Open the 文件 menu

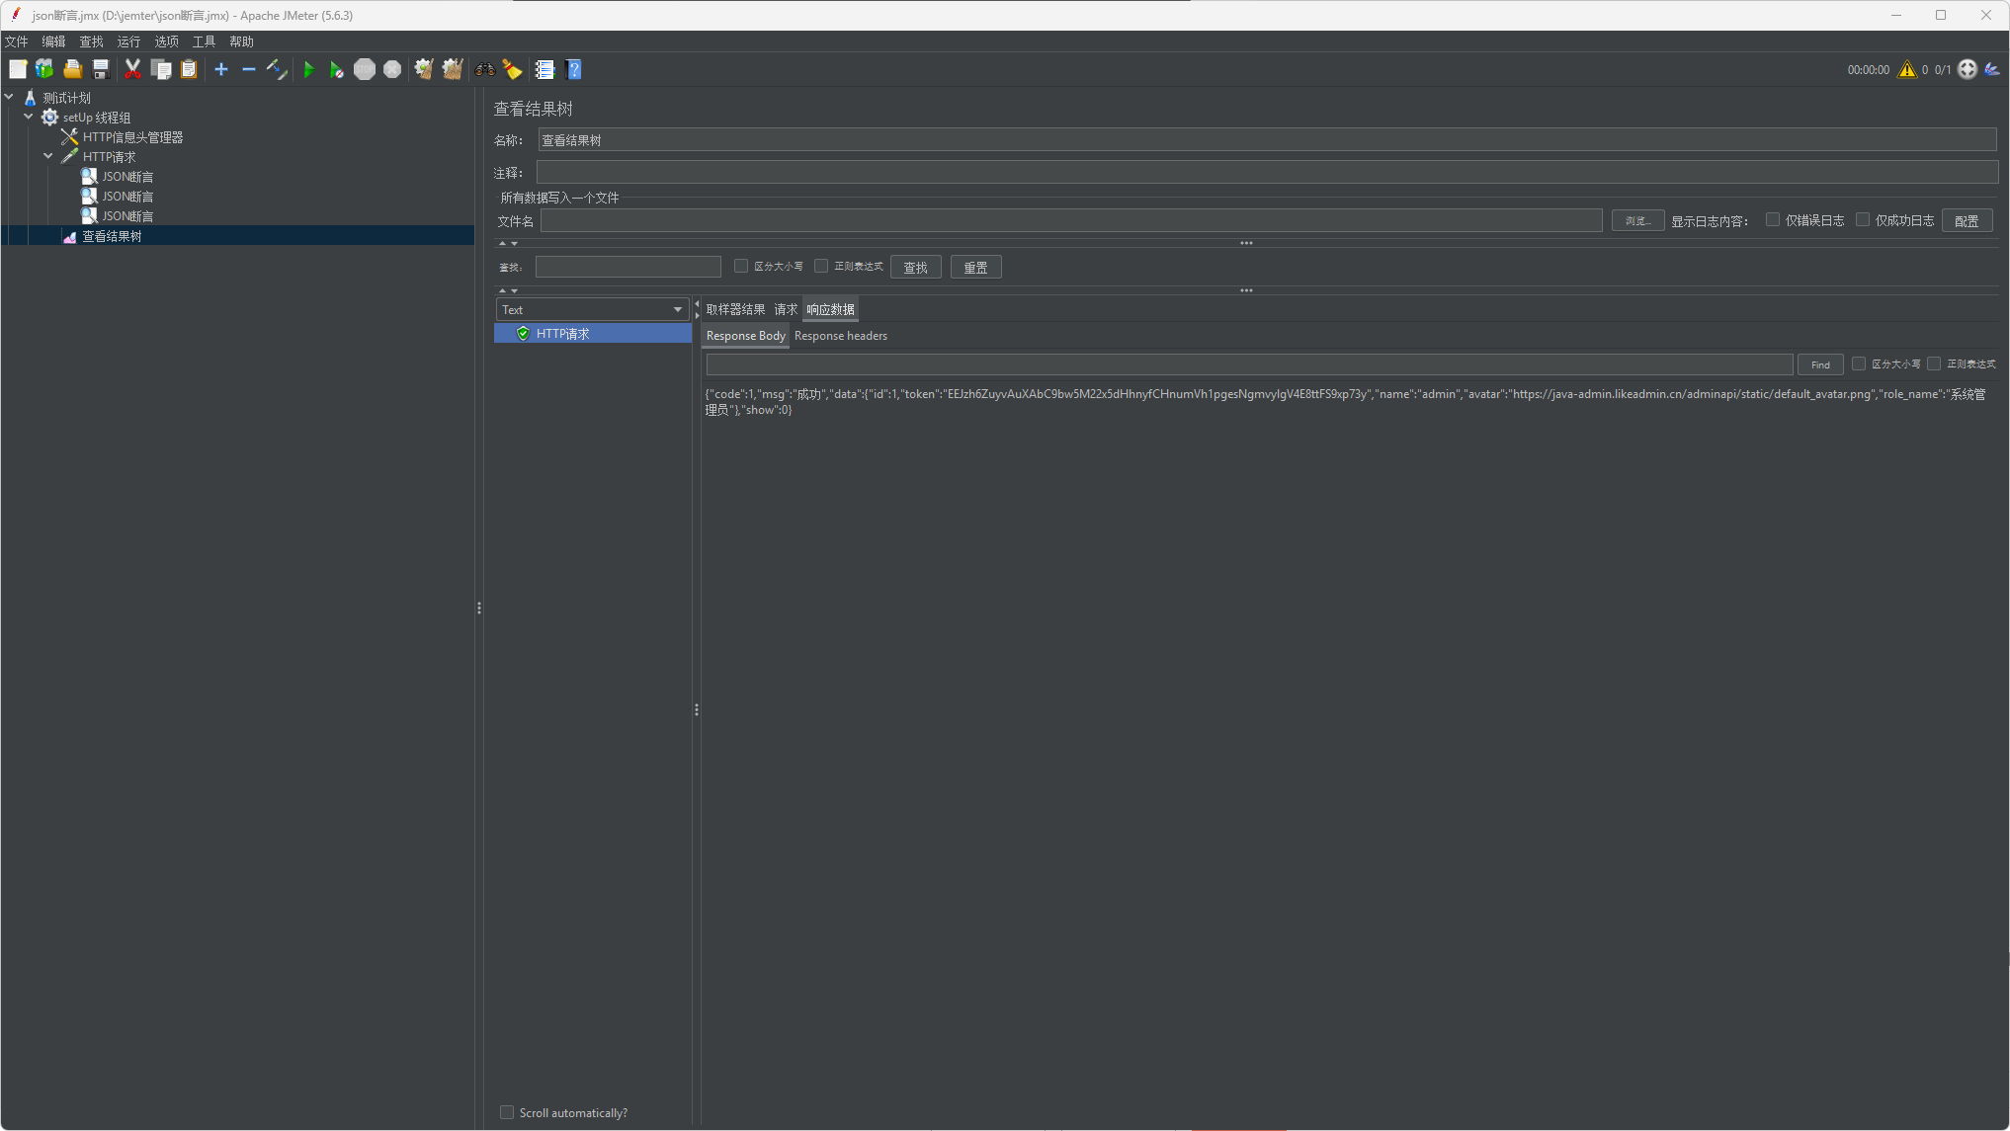17,41
